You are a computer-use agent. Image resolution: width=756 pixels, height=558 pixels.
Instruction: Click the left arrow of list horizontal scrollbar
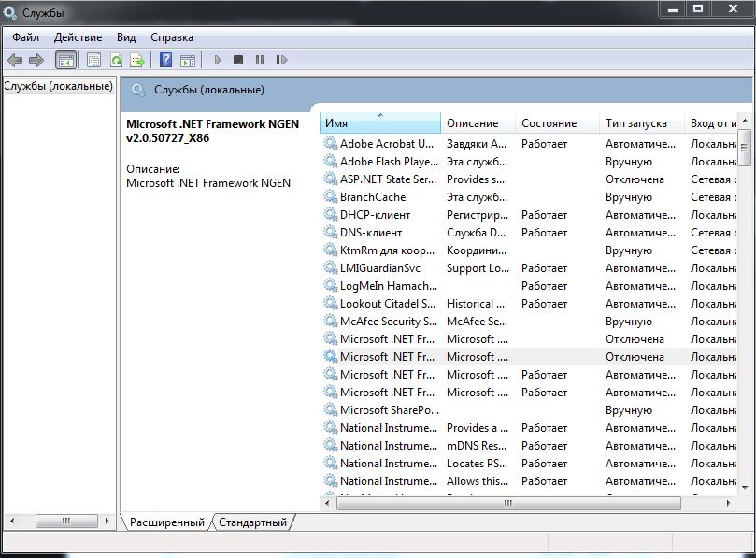327,503
